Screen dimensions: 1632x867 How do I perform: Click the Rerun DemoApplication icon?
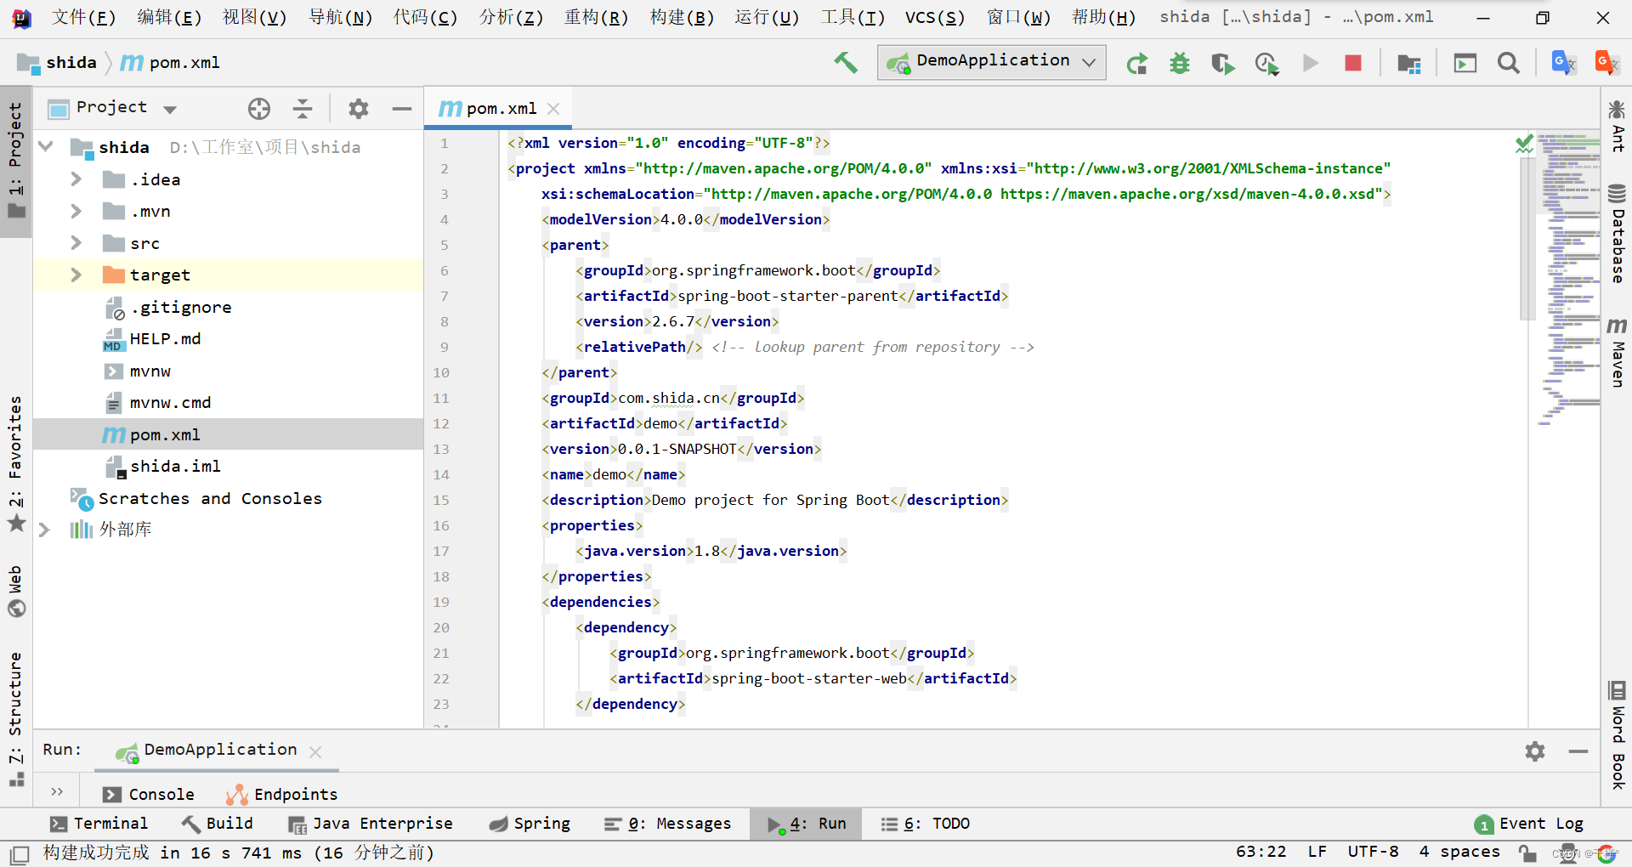pos(1136,64)
